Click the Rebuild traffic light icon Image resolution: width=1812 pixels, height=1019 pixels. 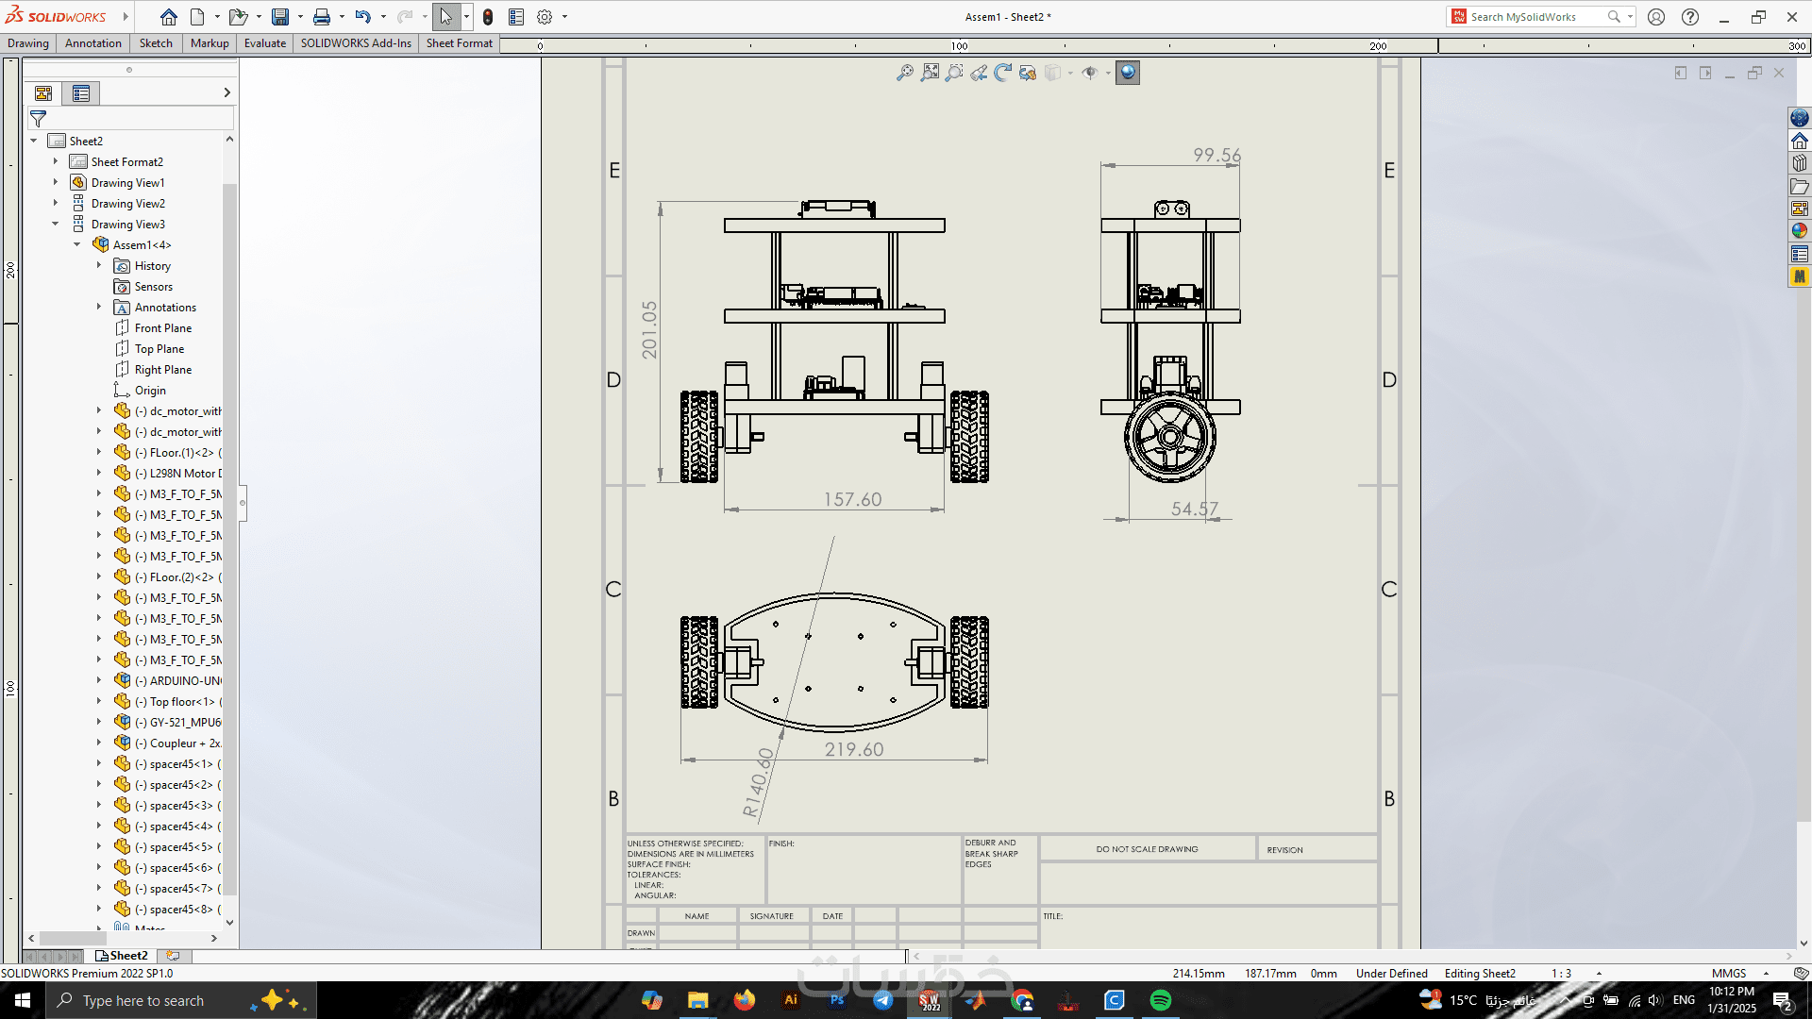(x=487, y=17)
